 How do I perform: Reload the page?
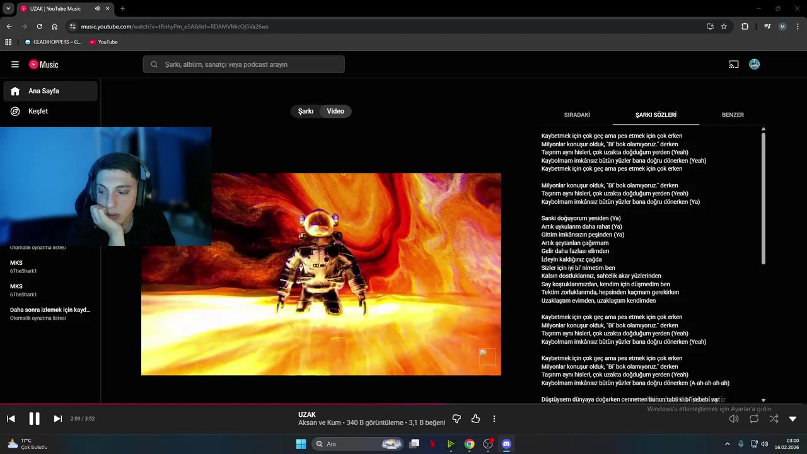pos(39,26)
